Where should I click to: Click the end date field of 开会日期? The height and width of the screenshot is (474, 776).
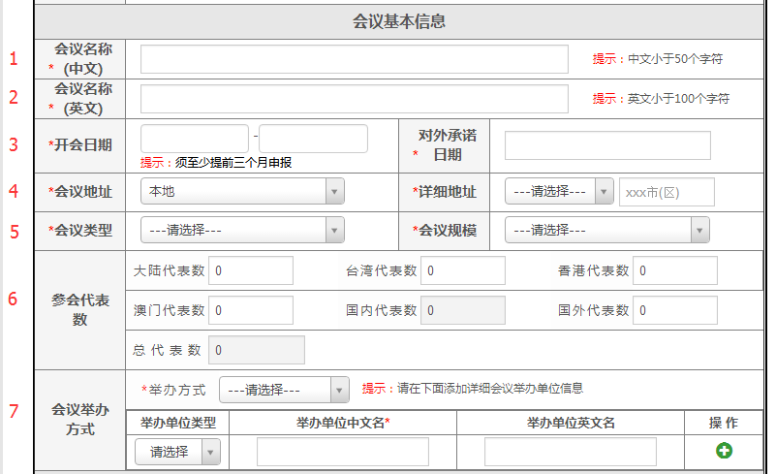coord(313,139)
